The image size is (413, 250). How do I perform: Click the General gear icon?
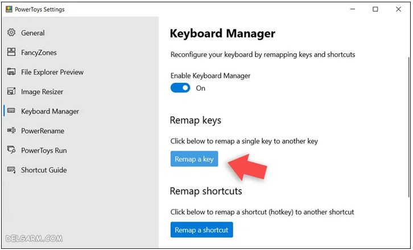pos(11,33)
